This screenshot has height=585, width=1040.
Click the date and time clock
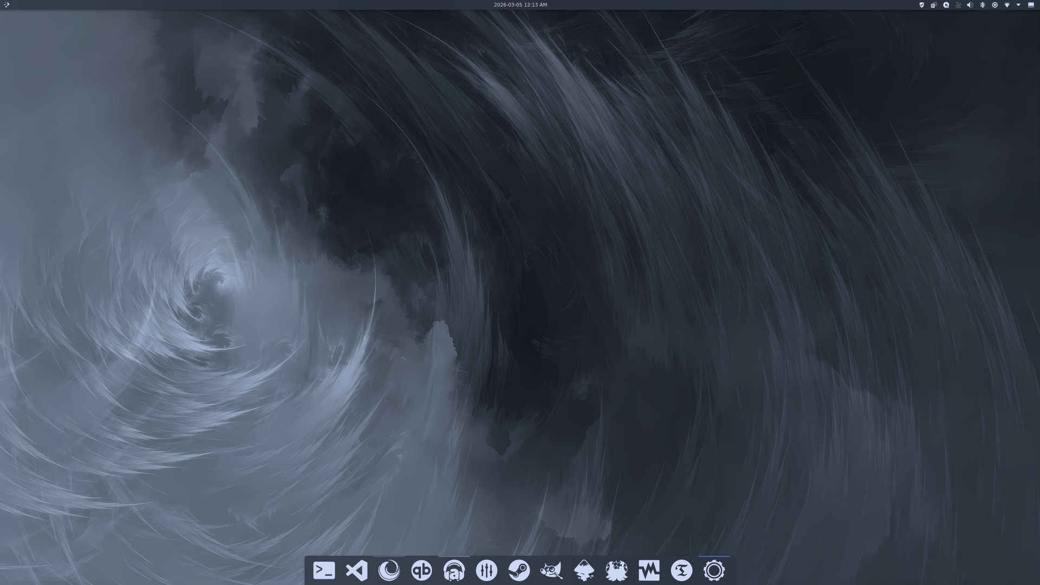[520, 5]
